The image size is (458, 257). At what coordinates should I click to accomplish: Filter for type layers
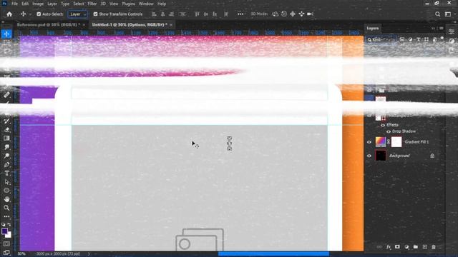[418, 40]
